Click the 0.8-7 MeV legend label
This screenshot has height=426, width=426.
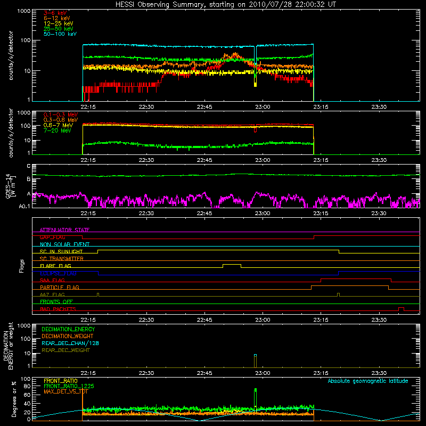click(x=58, y=125)
